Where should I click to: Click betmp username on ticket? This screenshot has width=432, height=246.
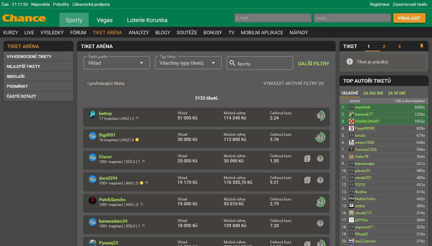click(x=105, y=113)
